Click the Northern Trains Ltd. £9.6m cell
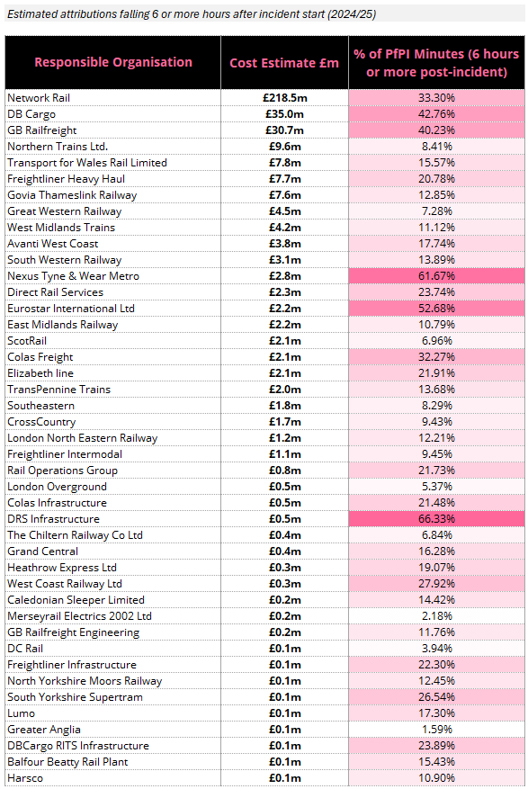Image resolution: width=528 pixels, height=789 pixels. click(x=284, y=147)
